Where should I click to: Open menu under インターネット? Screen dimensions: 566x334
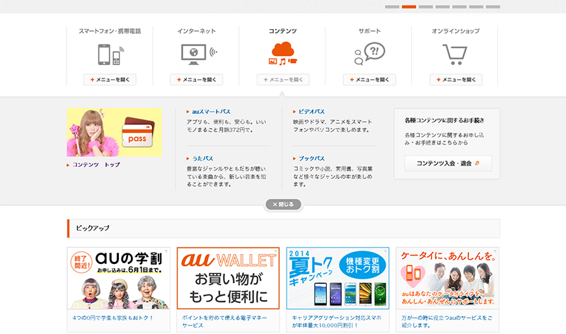tap(197, 79)
